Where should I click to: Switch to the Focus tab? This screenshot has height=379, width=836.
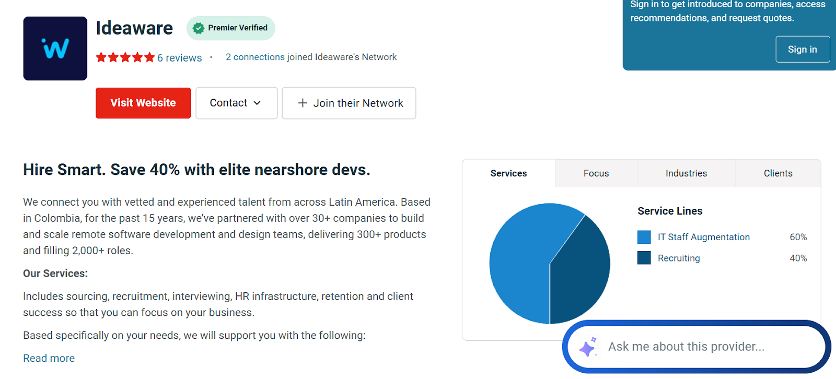click(x=596, y=173)
